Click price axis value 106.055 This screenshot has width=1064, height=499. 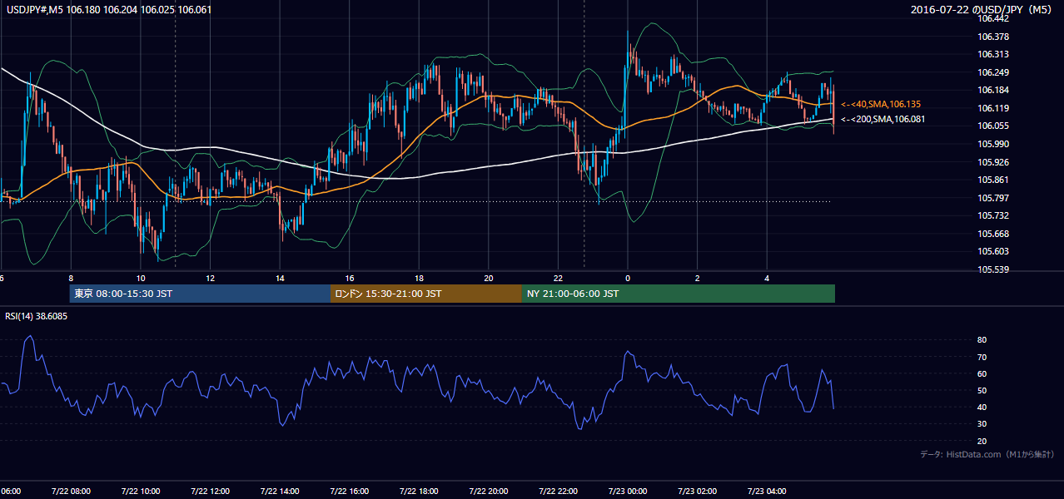pyautogui.click(x=994, y=126)
